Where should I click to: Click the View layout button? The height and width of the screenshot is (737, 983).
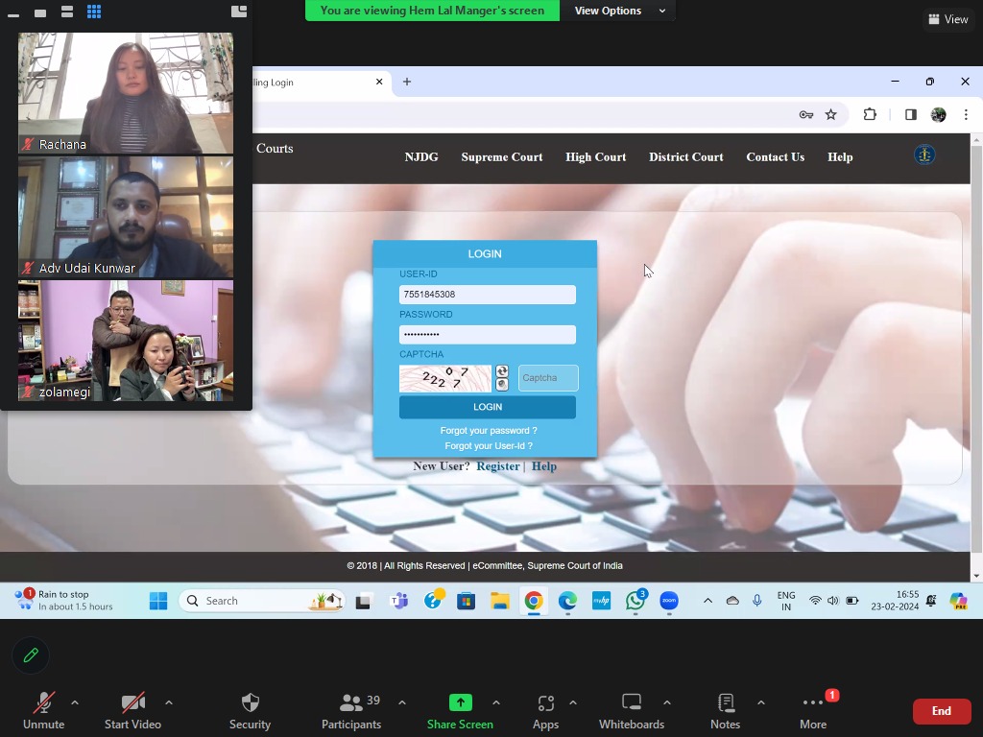click(948, 19)
